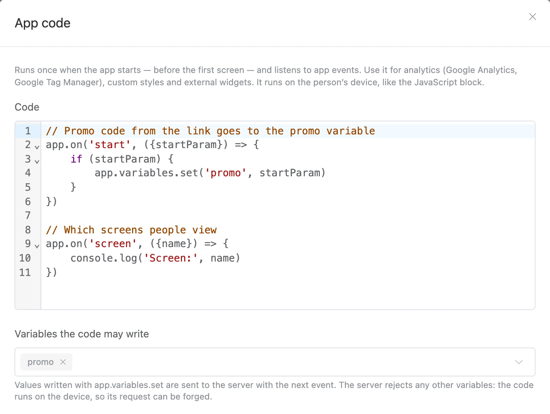Collapse the fold arrow on line 9

point(37,246)
